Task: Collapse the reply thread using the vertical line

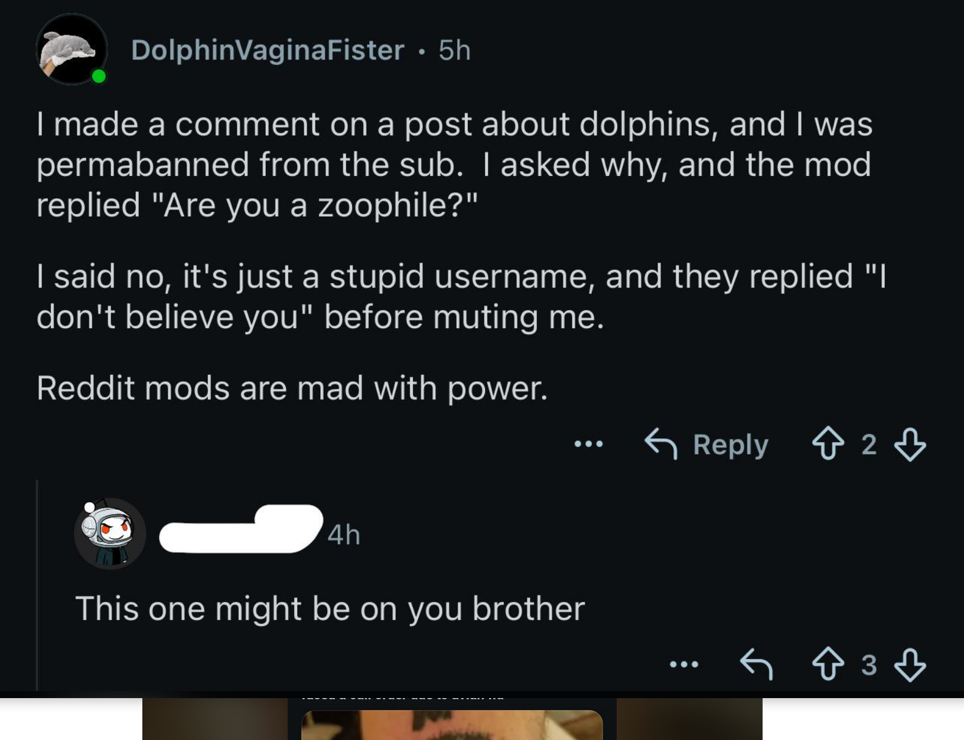Action: click(38, 584)
